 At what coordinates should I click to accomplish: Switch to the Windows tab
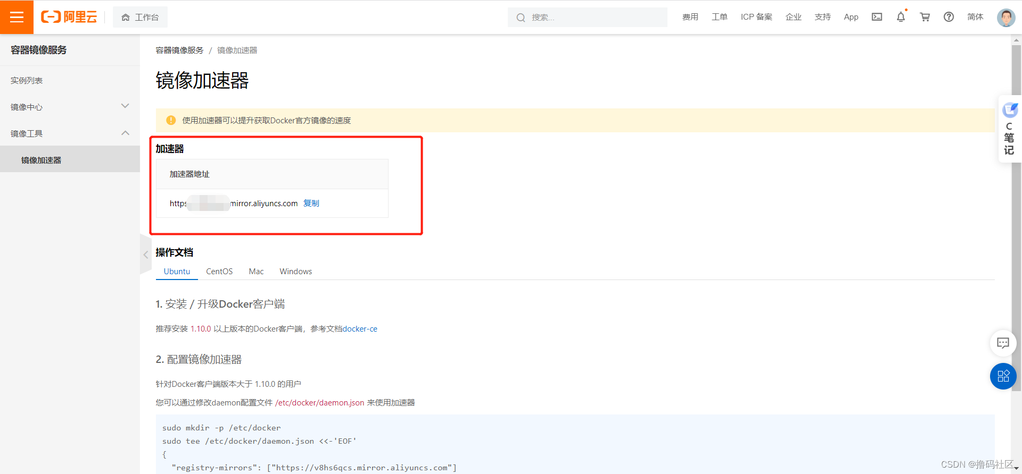(295, 271)
